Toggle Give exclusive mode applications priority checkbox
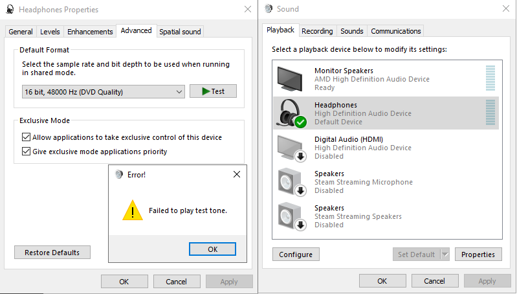517x294 pixels. point(26,151)
